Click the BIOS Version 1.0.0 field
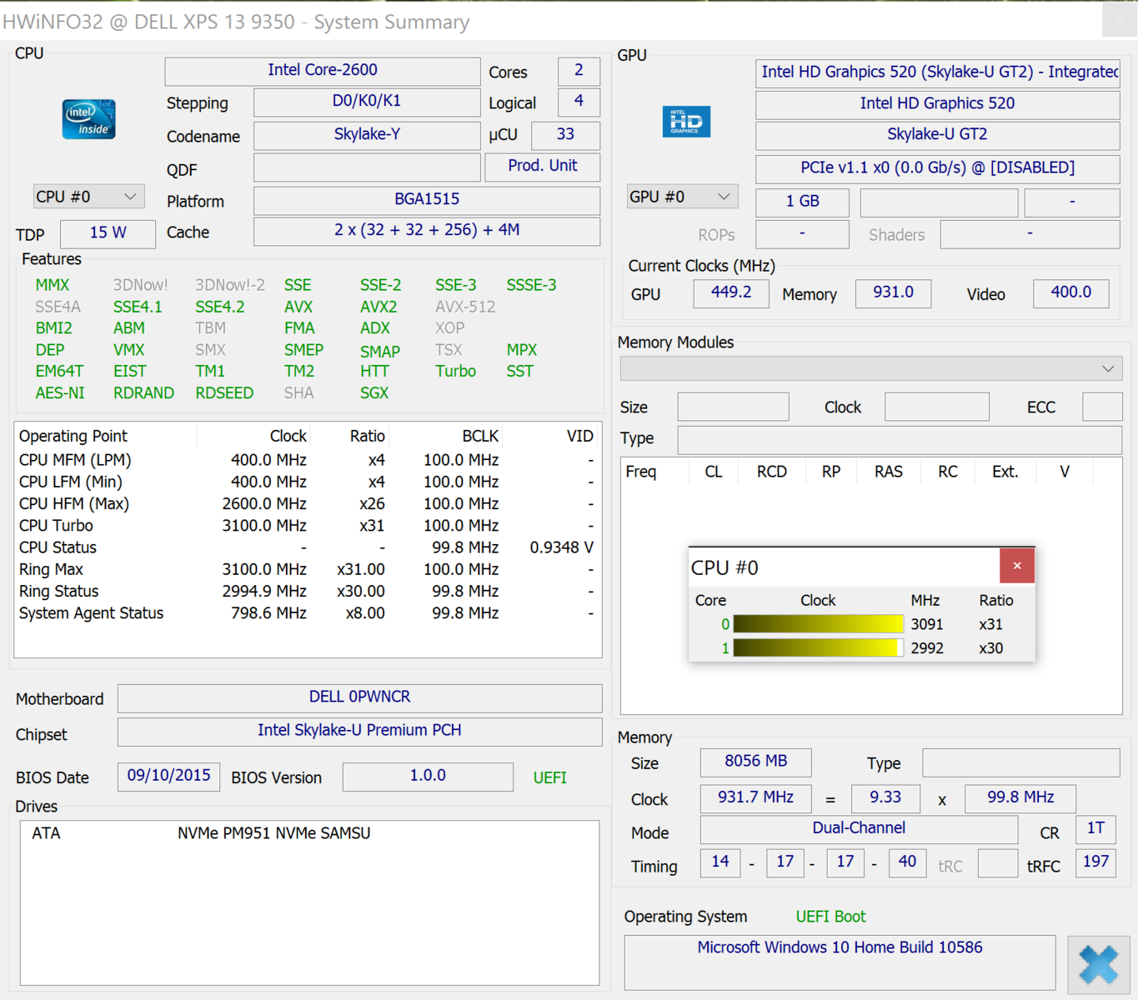 click(428, 776)
